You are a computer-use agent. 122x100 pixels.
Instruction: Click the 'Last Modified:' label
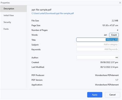[38, 67]
